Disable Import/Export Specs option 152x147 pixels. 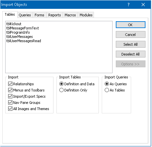point(10,96)
